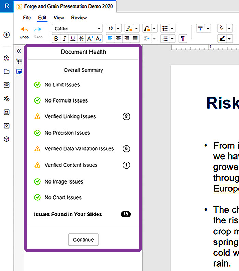Select Forge and Grain Presentation Demo tab
The image size is (239, 271).
point(65,6)
